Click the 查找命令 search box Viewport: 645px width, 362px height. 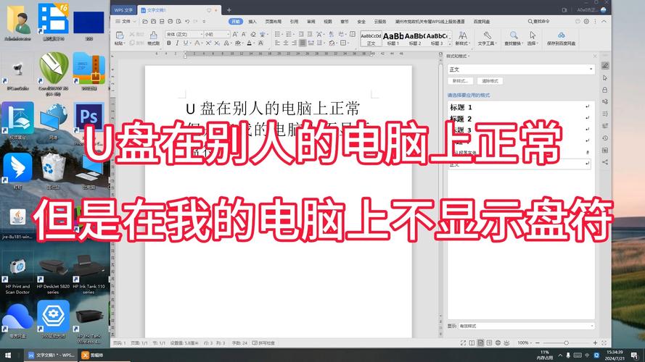(x=538, y=21)
